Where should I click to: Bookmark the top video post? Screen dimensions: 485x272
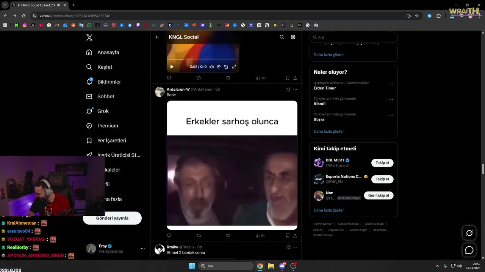click(288, 78)
